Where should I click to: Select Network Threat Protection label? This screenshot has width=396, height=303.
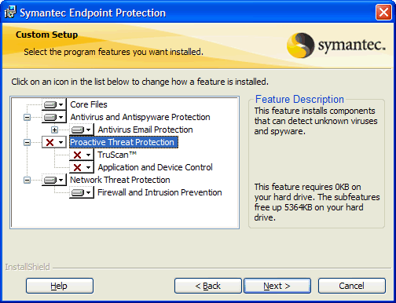(x=120, y=180)
